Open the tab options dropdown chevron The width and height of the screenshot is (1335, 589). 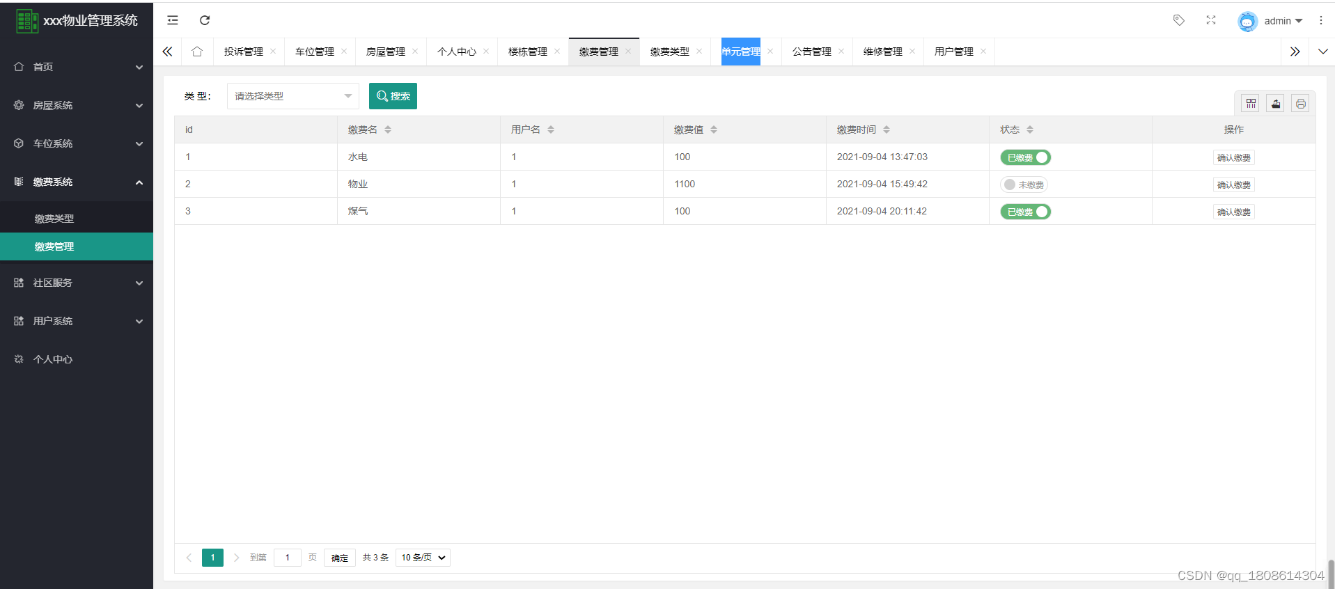point(1322,52)
